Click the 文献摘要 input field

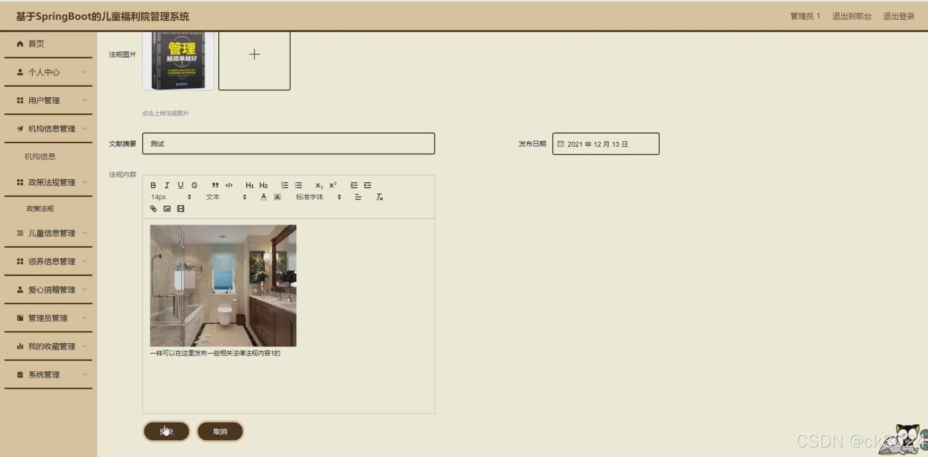(288, 144)
